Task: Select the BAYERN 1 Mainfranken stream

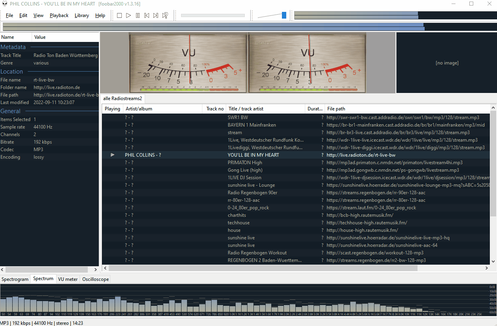Action: (x=296, y=125)
